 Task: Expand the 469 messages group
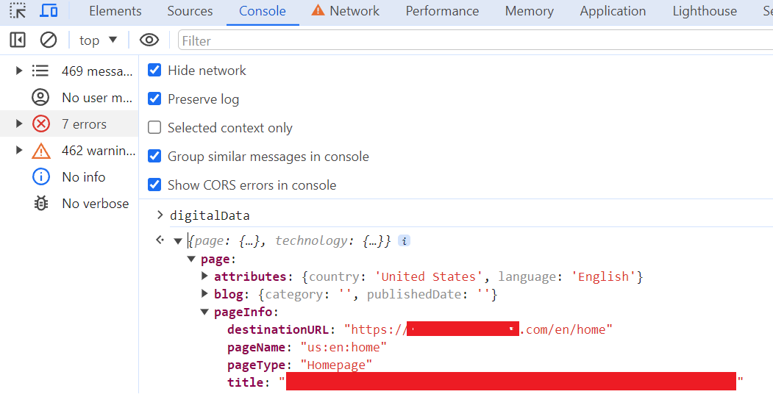18,71
